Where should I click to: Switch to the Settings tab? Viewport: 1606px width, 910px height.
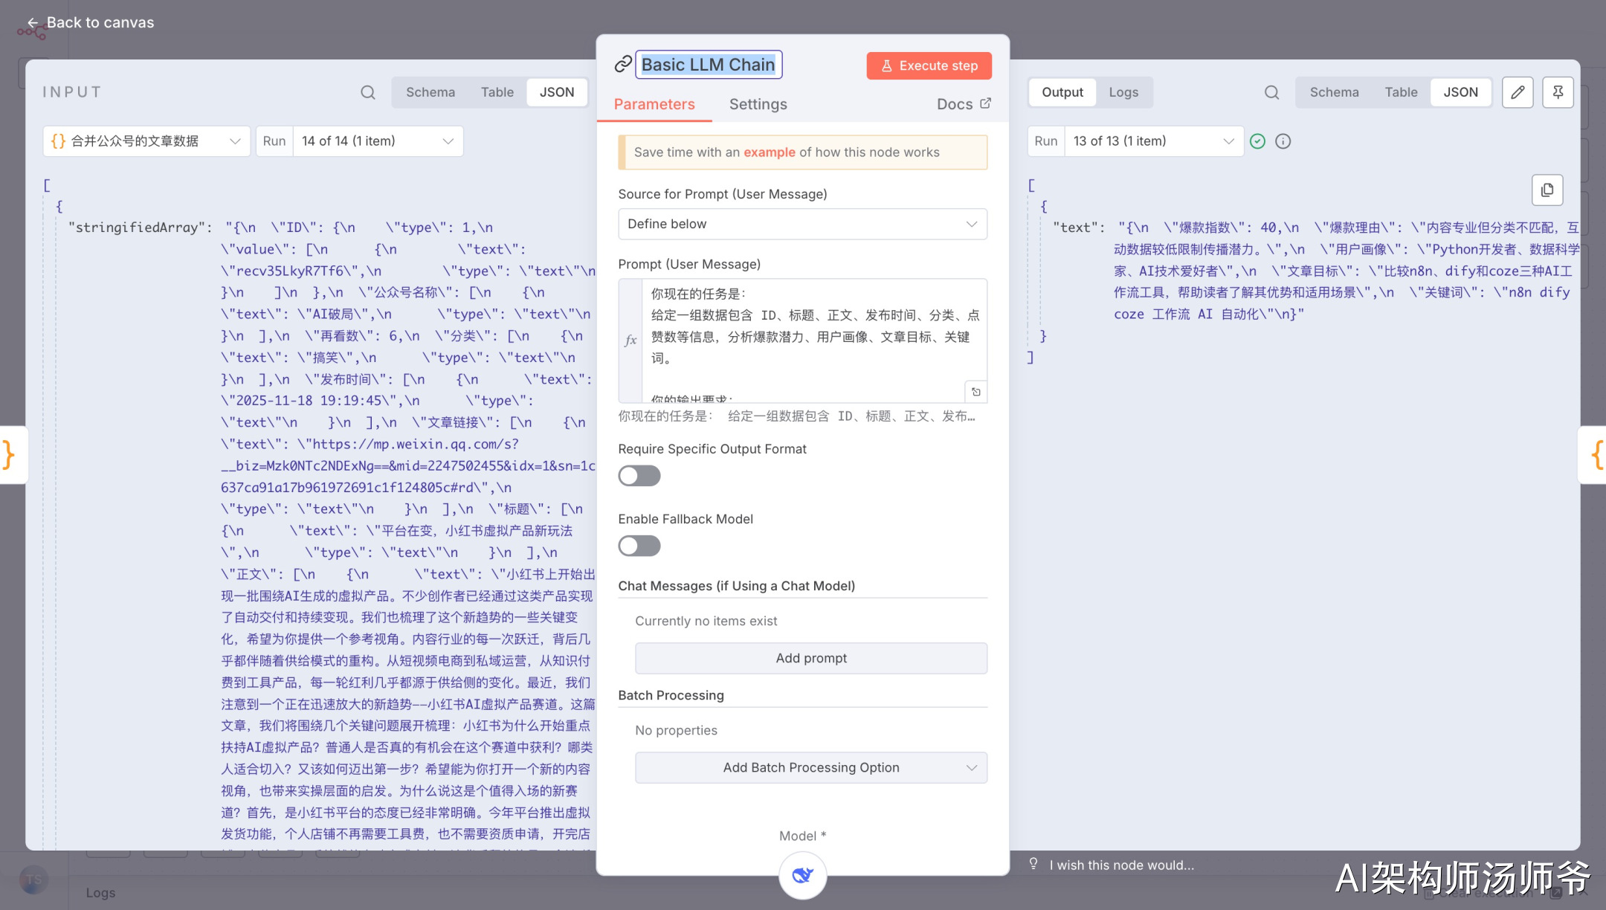coord(758,104)
